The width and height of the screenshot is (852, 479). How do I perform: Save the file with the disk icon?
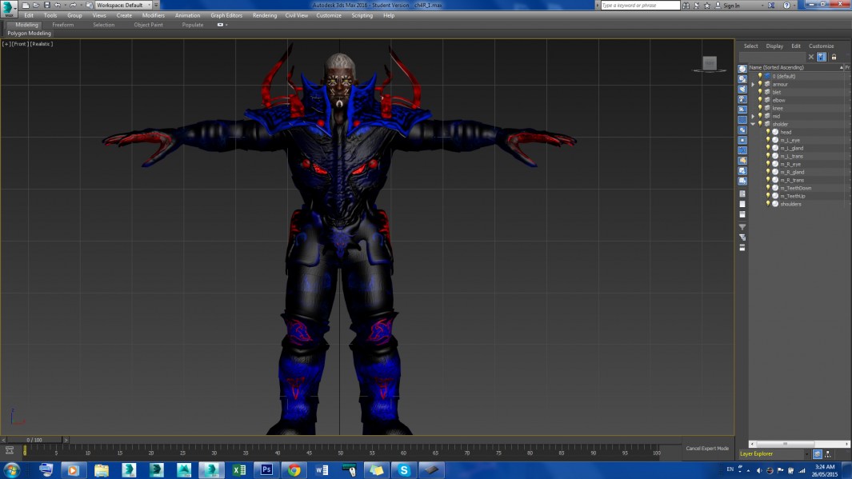pyautogui.click(x=46, y=5)
